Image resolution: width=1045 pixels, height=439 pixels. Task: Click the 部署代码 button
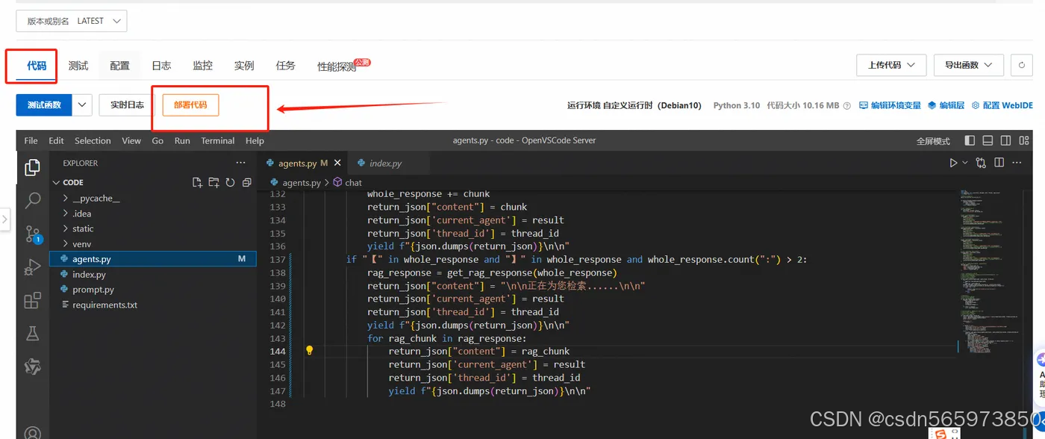click(x=190, y=105)
